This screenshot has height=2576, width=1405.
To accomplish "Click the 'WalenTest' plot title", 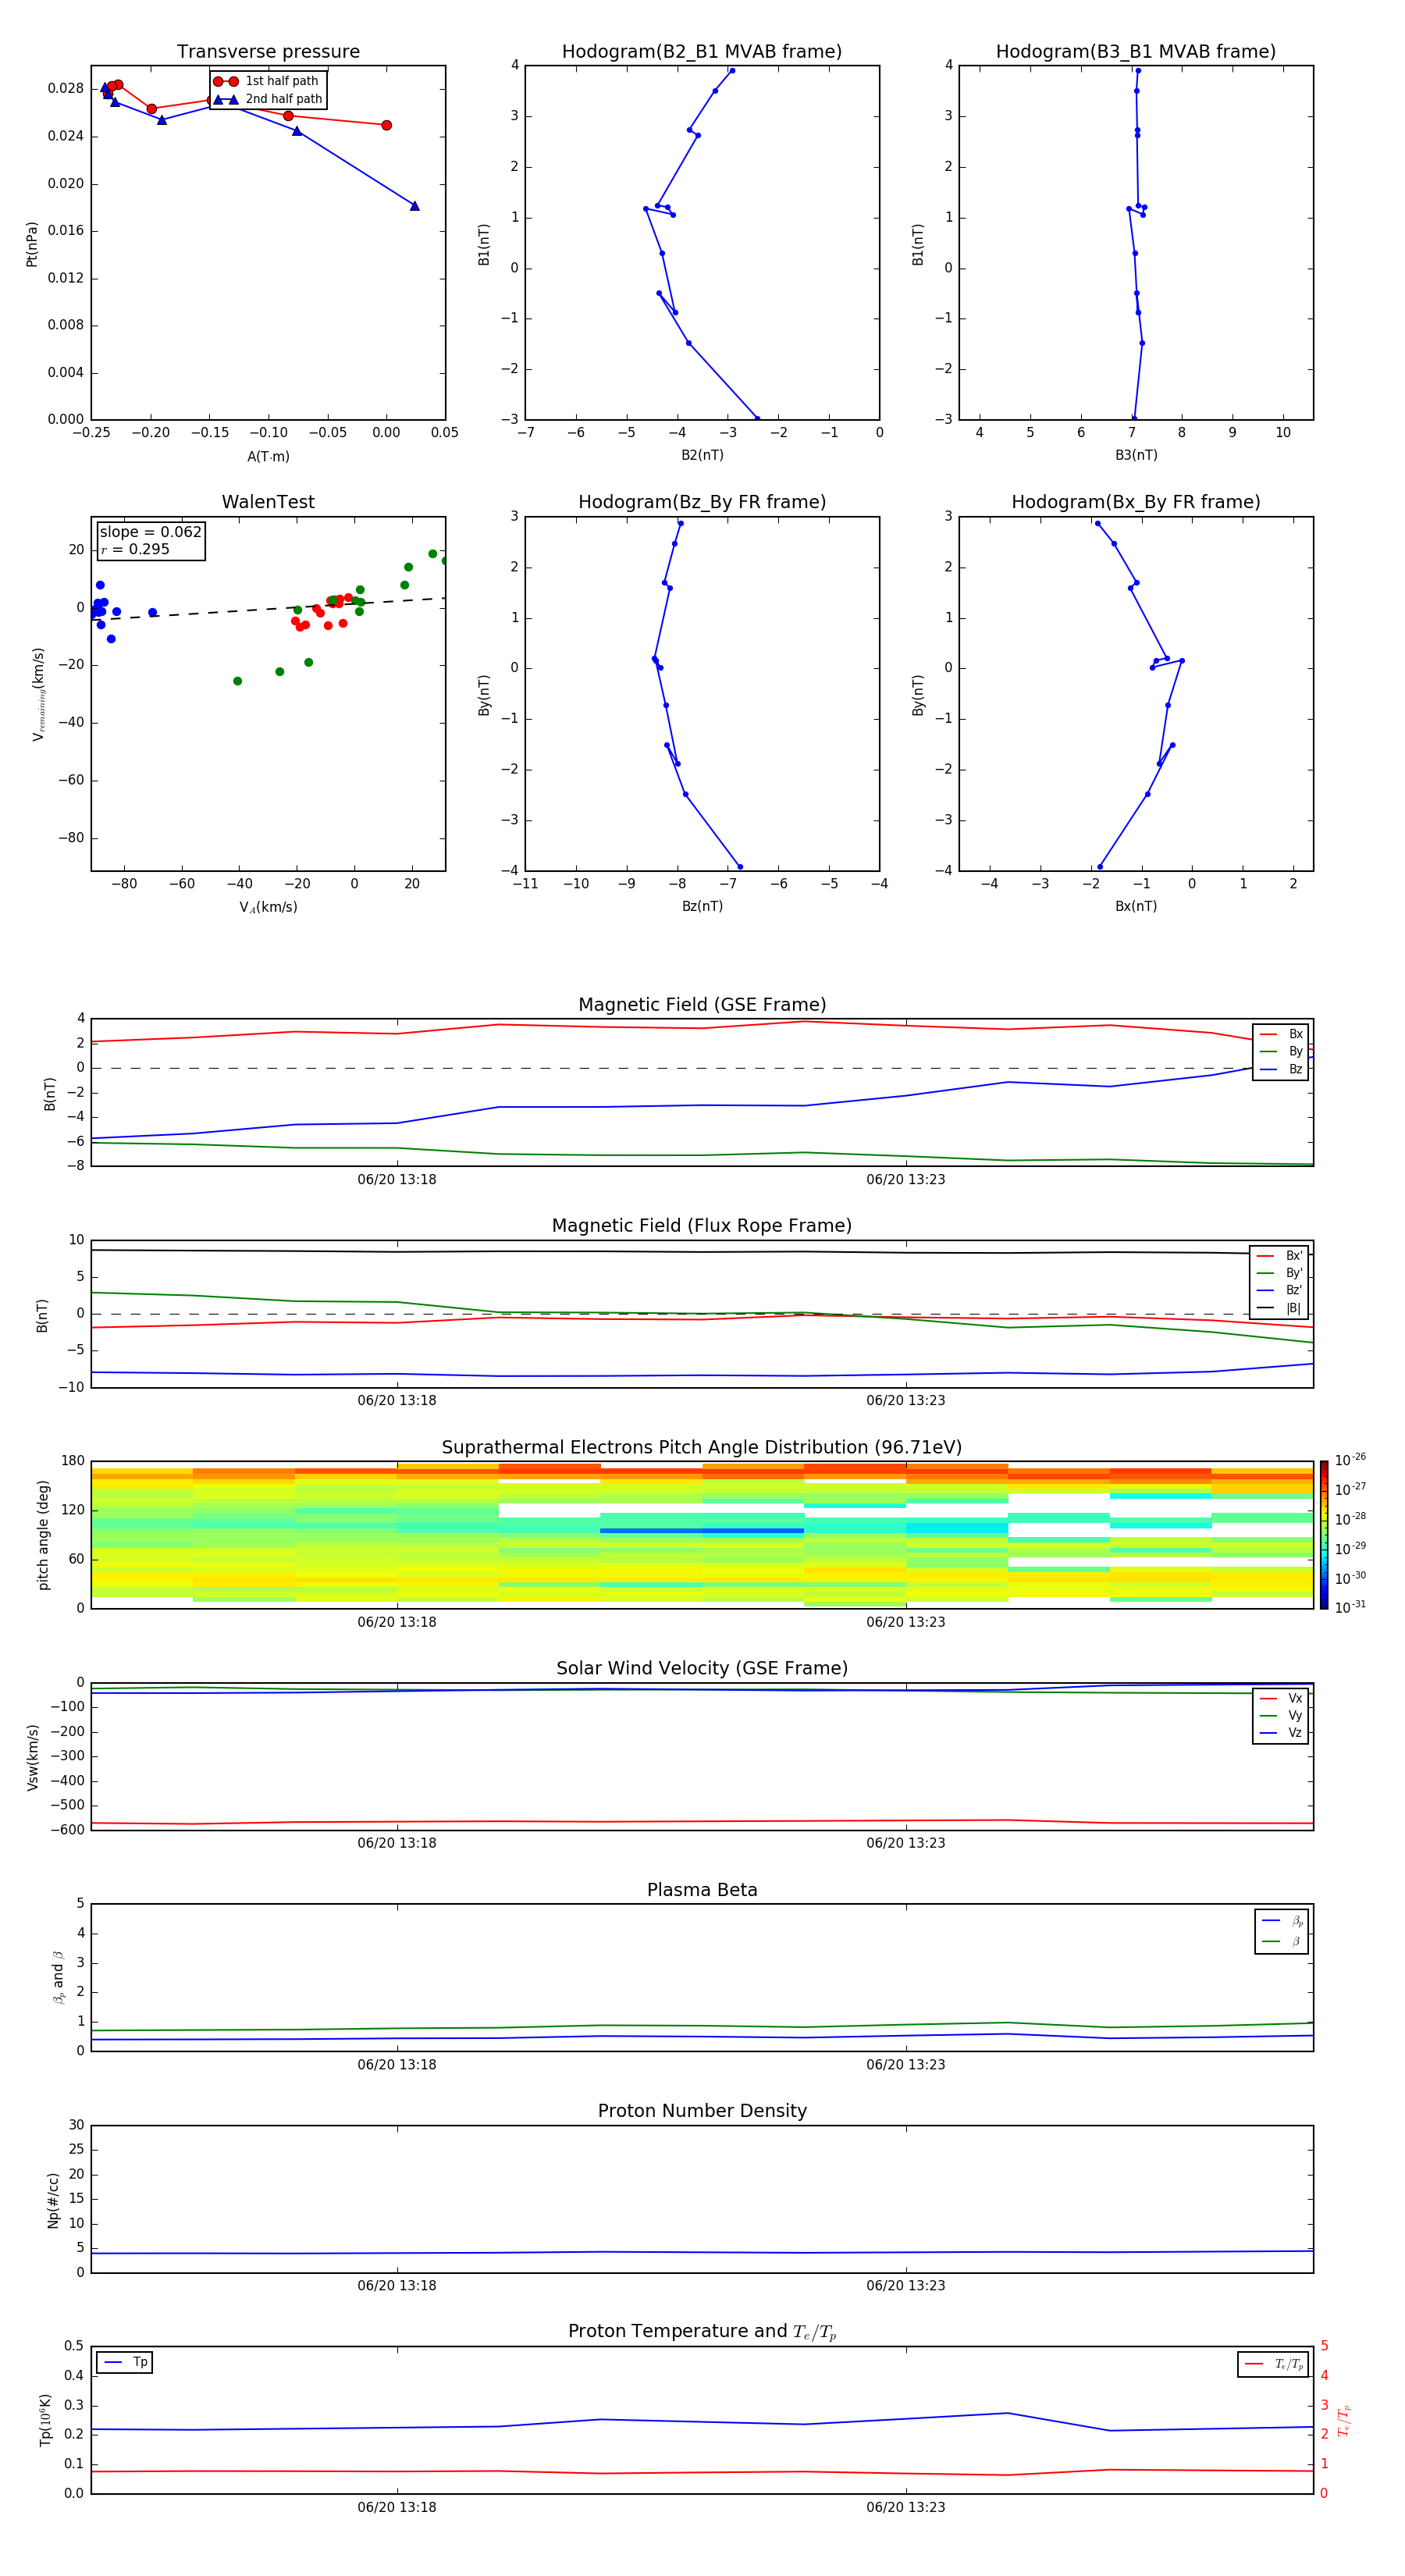I will click(268, 502).
